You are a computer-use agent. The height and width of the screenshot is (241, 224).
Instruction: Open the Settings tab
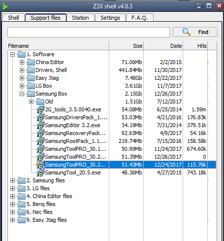110,18
